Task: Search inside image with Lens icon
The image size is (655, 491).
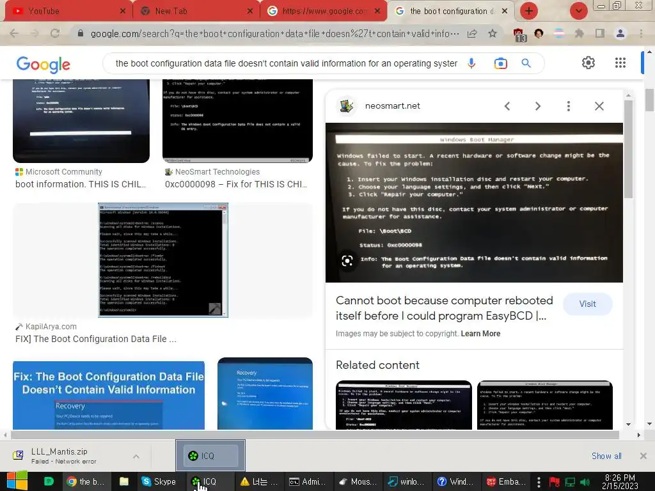Action: [x=347, y=261]
